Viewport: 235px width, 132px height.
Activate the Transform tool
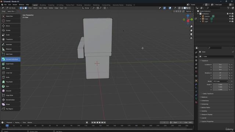11,39
